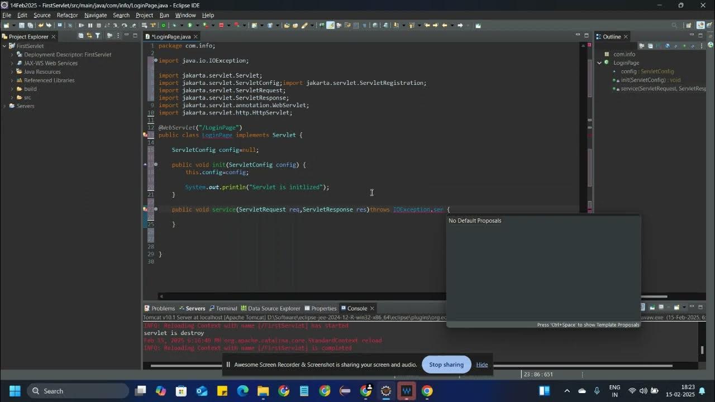715x402 pixels.
Task: Click the Open Type toolbar icon
Action: point(287,25)
